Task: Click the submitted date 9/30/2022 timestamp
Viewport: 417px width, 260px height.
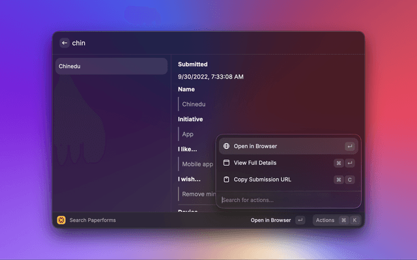Action: pos(210,77)
